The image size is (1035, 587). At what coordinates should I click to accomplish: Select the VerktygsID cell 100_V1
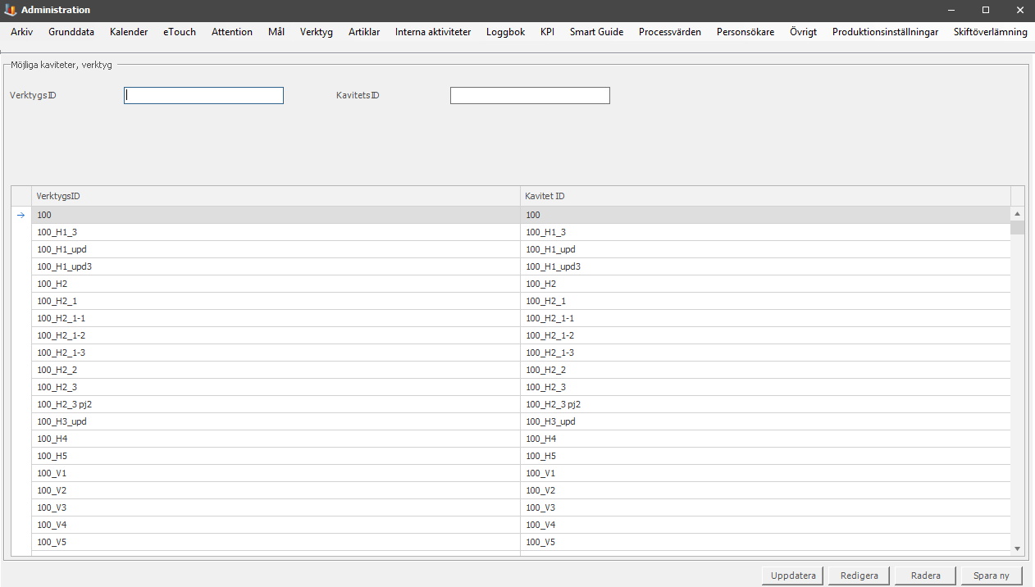pos(276,473)
